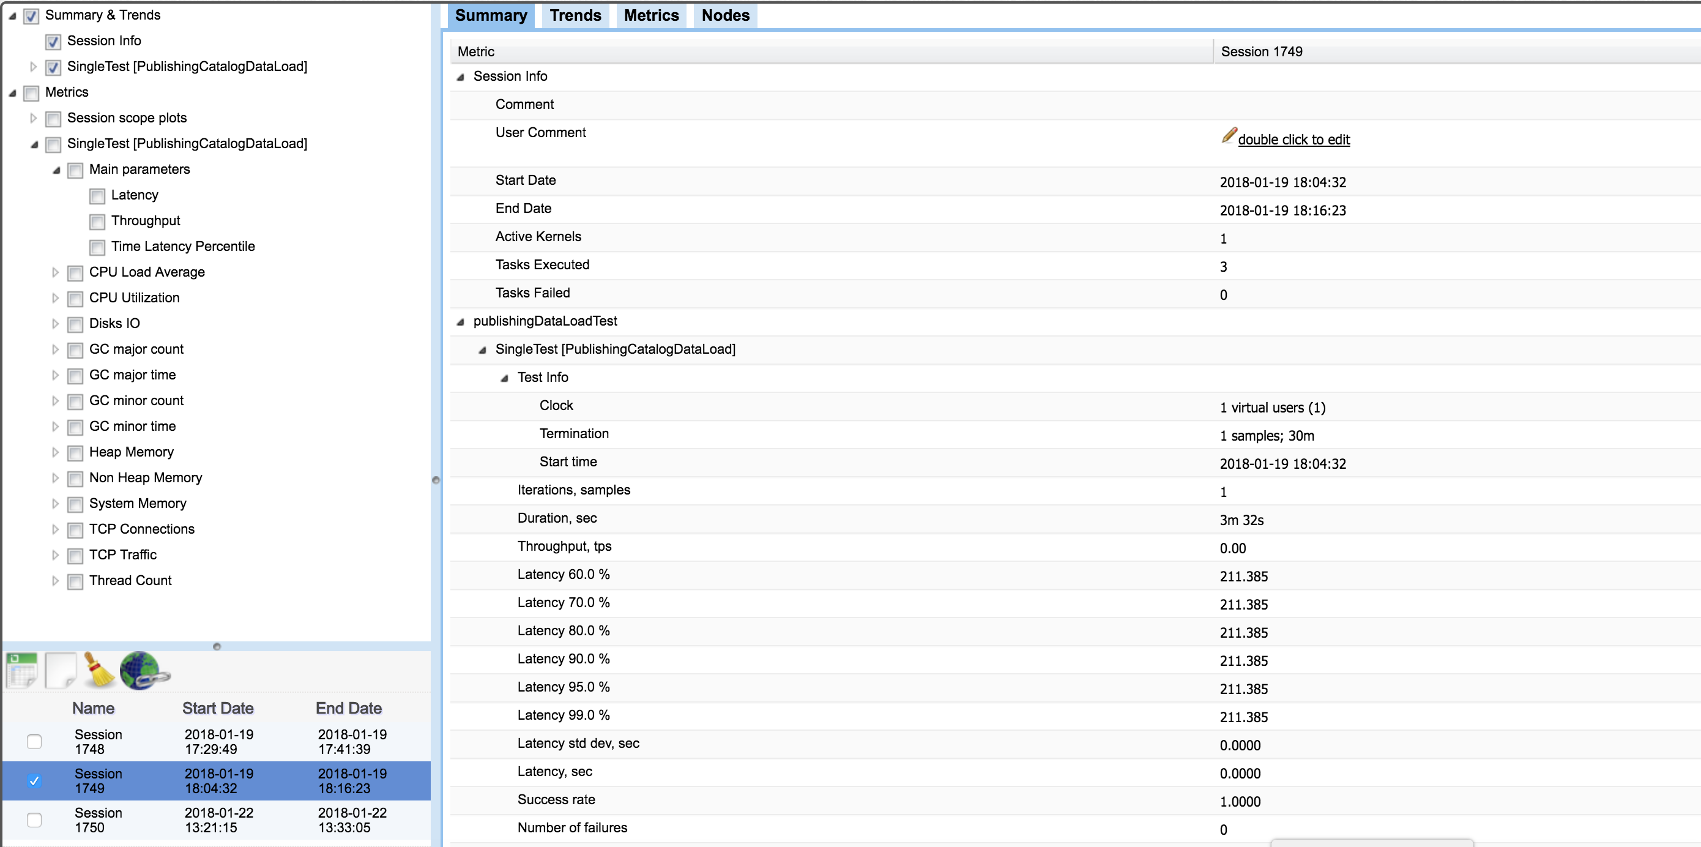The height and width of the screenshot is (847, 1701).
Task: Click the pencil icon beside double click to edit
Action: tap(1227, 136)
